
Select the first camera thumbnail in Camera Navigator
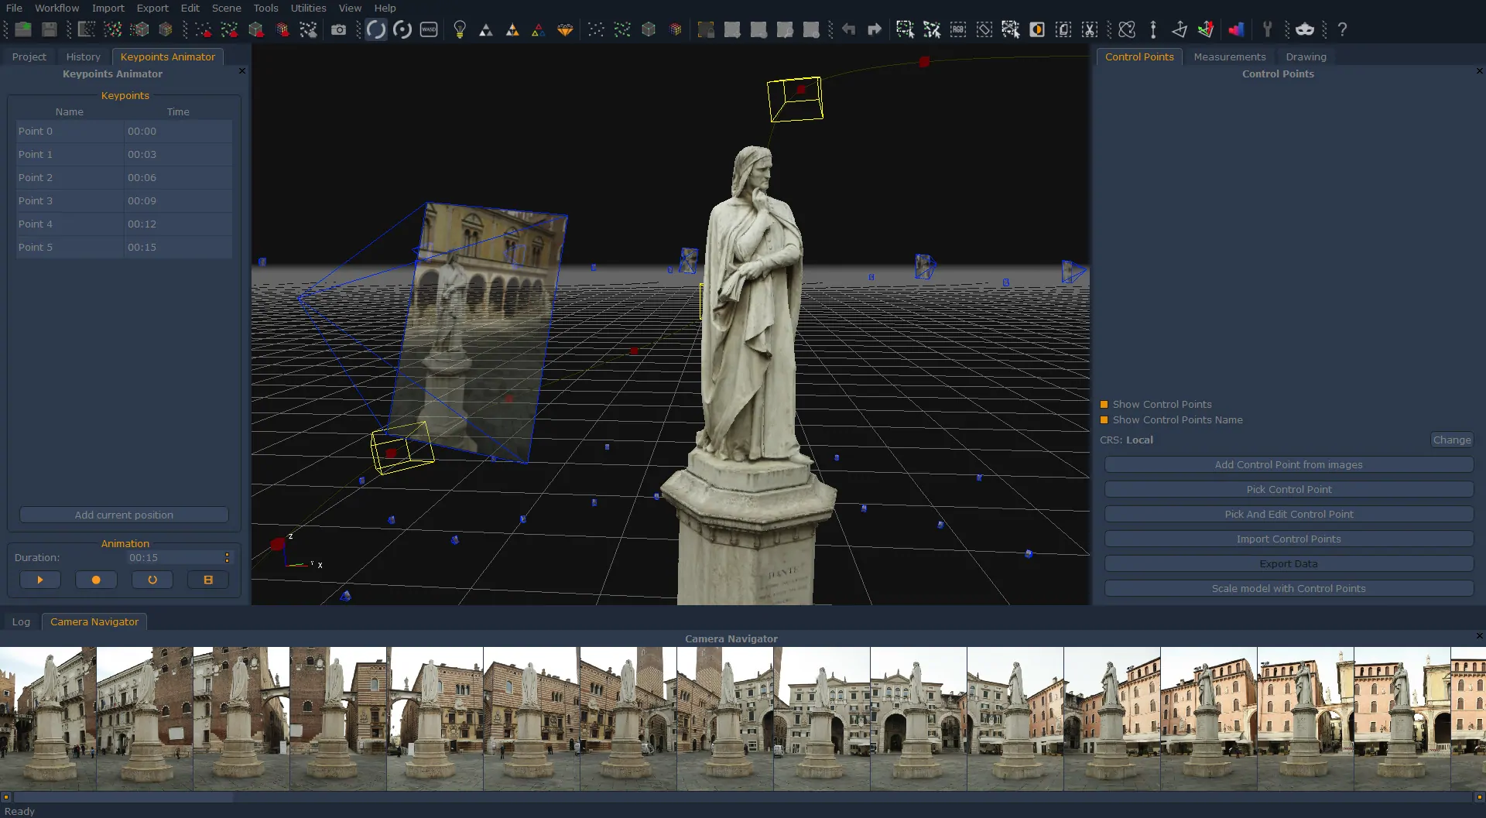[48, 720]
